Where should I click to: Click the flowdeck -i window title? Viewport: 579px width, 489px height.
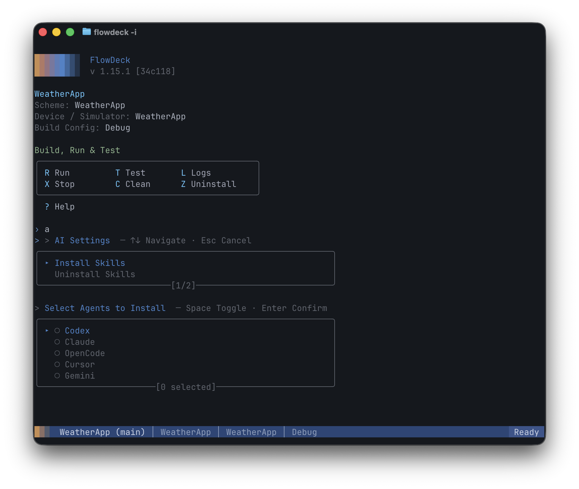click(115, 32)
